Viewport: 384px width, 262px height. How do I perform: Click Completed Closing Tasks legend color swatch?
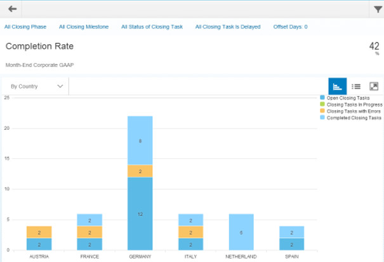pos(322,118)
